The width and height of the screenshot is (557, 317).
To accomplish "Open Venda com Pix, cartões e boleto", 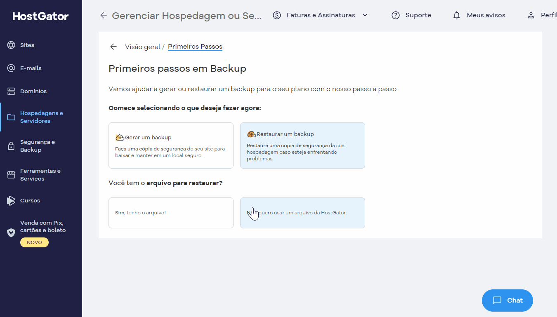I will pyautogui.click(x=43, y=226).
